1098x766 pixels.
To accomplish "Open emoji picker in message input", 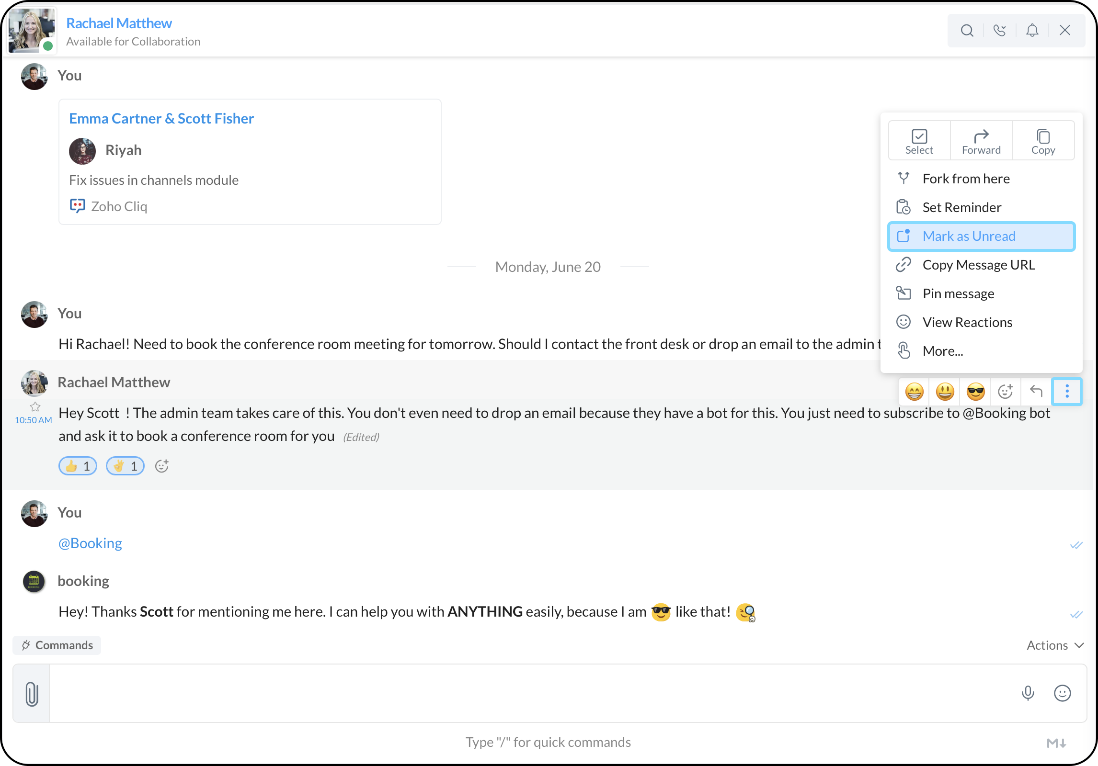I will (1062, 693).
